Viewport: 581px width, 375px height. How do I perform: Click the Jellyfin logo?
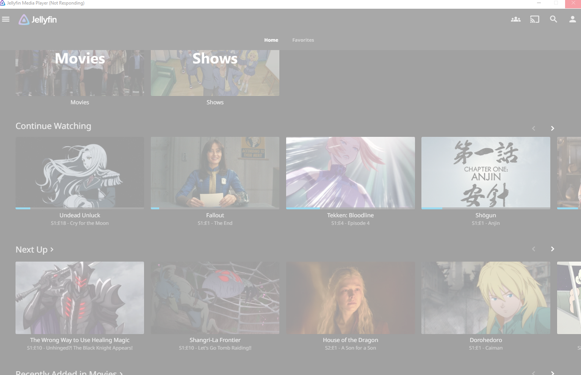(38, 20)
